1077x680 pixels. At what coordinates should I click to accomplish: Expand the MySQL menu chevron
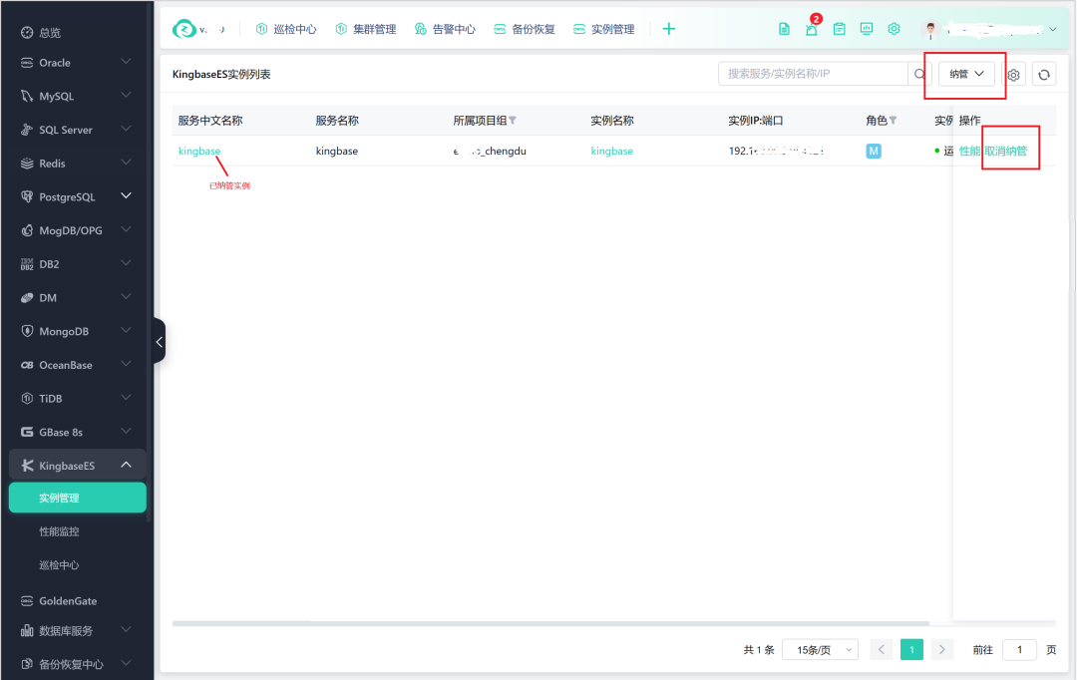point(127,95)
